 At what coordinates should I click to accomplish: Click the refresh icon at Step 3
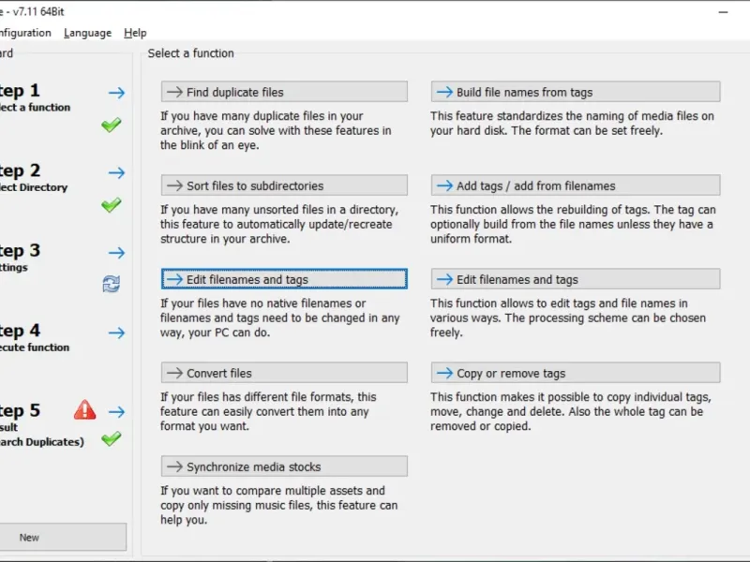112,284
